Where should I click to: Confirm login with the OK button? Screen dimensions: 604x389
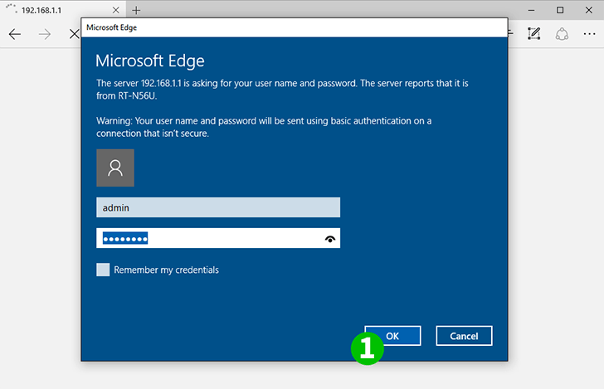(x=392, y=336)
